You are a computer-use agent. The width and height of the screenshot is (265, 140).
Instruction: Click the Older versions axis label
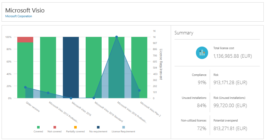[x=33, y=107]
